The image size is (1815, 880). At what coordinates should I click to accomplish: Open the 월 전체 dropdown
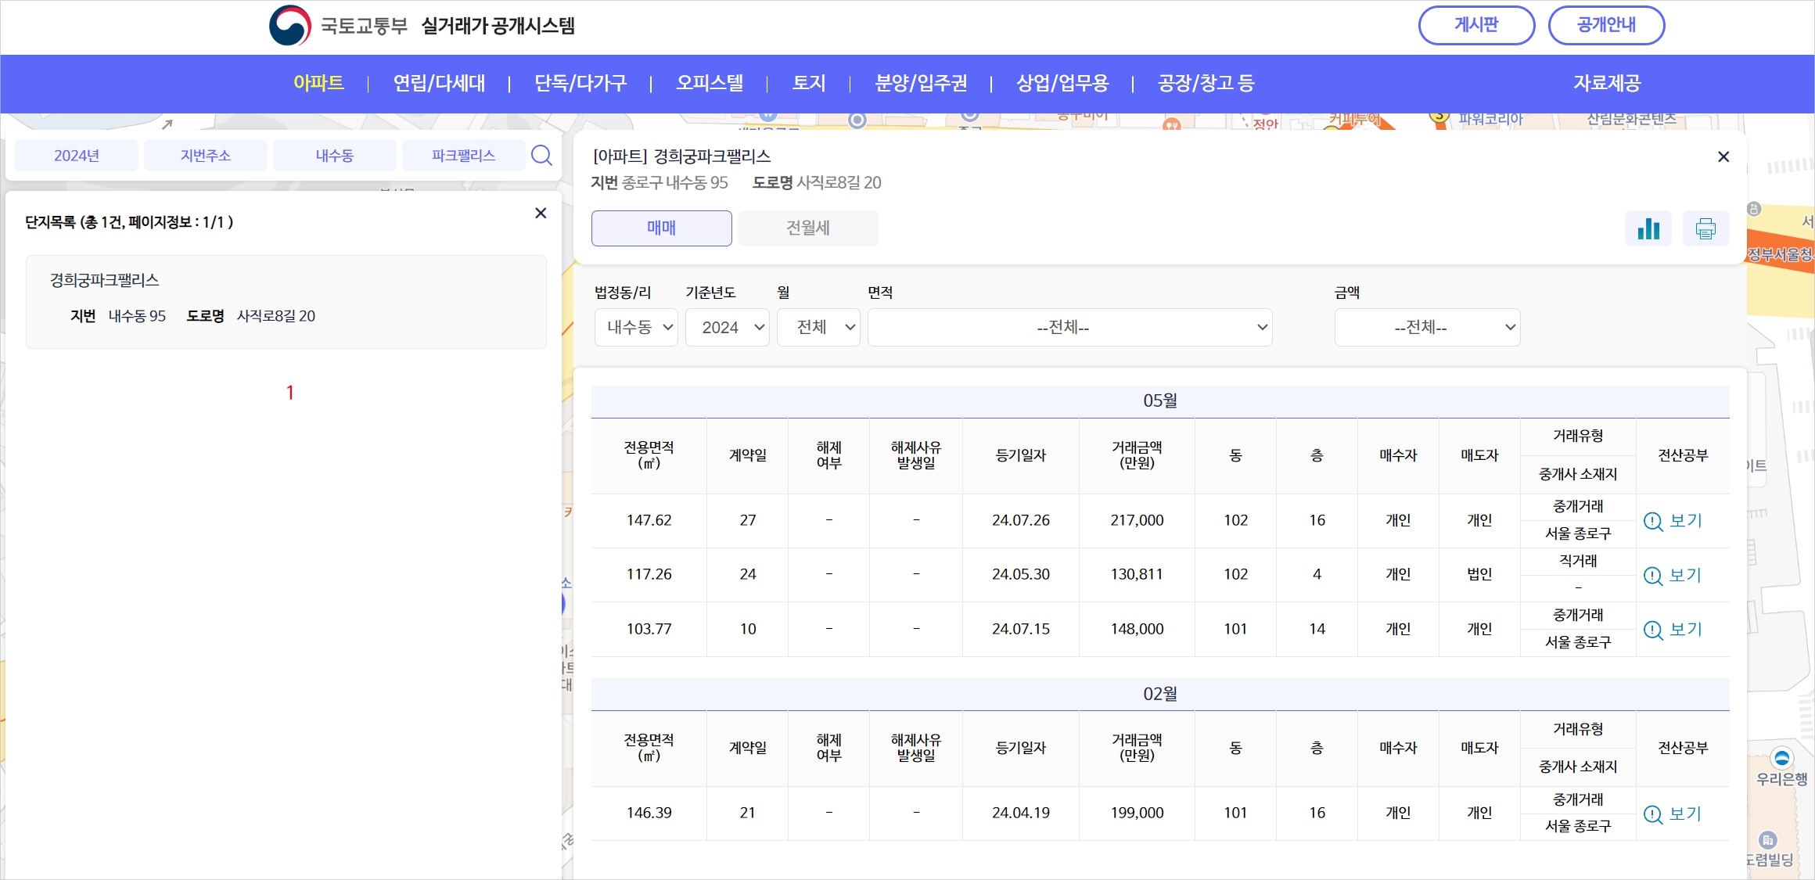click(818, 327)
